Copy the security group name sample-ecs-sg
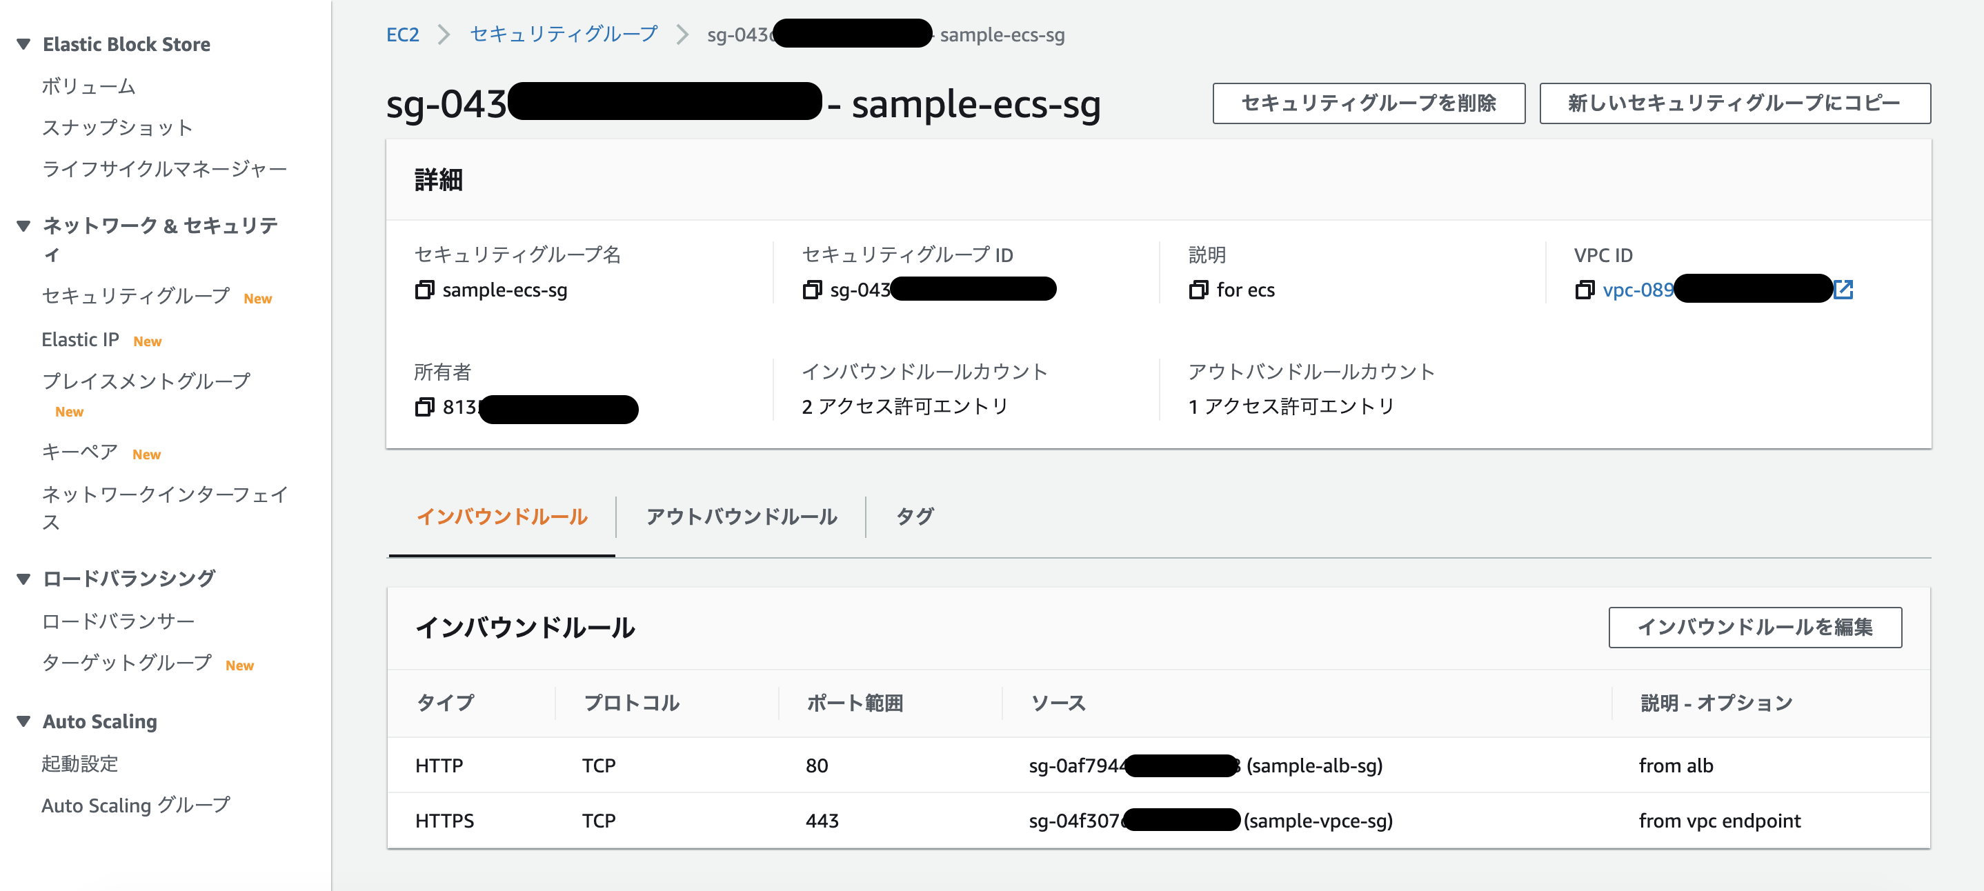Screen dimensions: 1984x891 (x=424, y=290)
